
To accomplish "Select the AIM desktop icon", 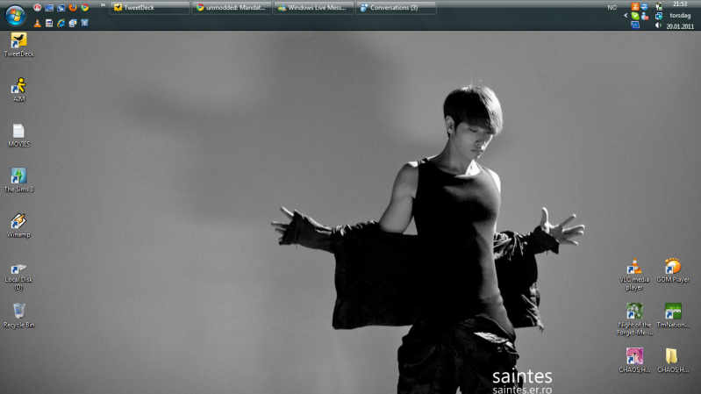I will click(18, 86).
